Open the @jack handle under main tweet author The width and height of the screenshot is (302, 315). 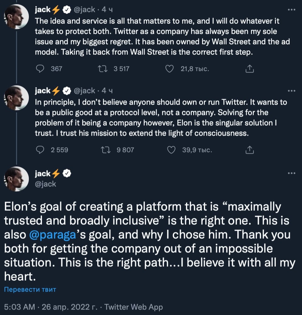[46, 184]
